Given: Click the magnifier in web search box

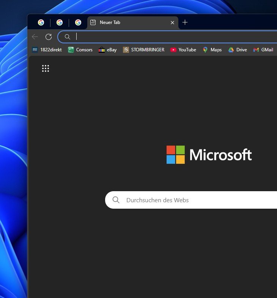Looking at the screenshot, I should tap(116, 200).
